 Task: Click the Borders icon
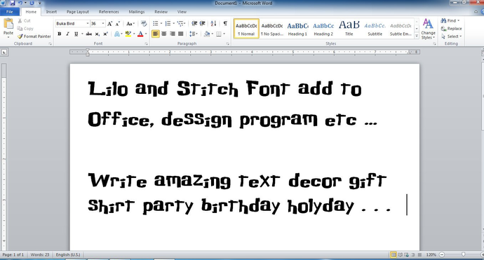[219, 34]
